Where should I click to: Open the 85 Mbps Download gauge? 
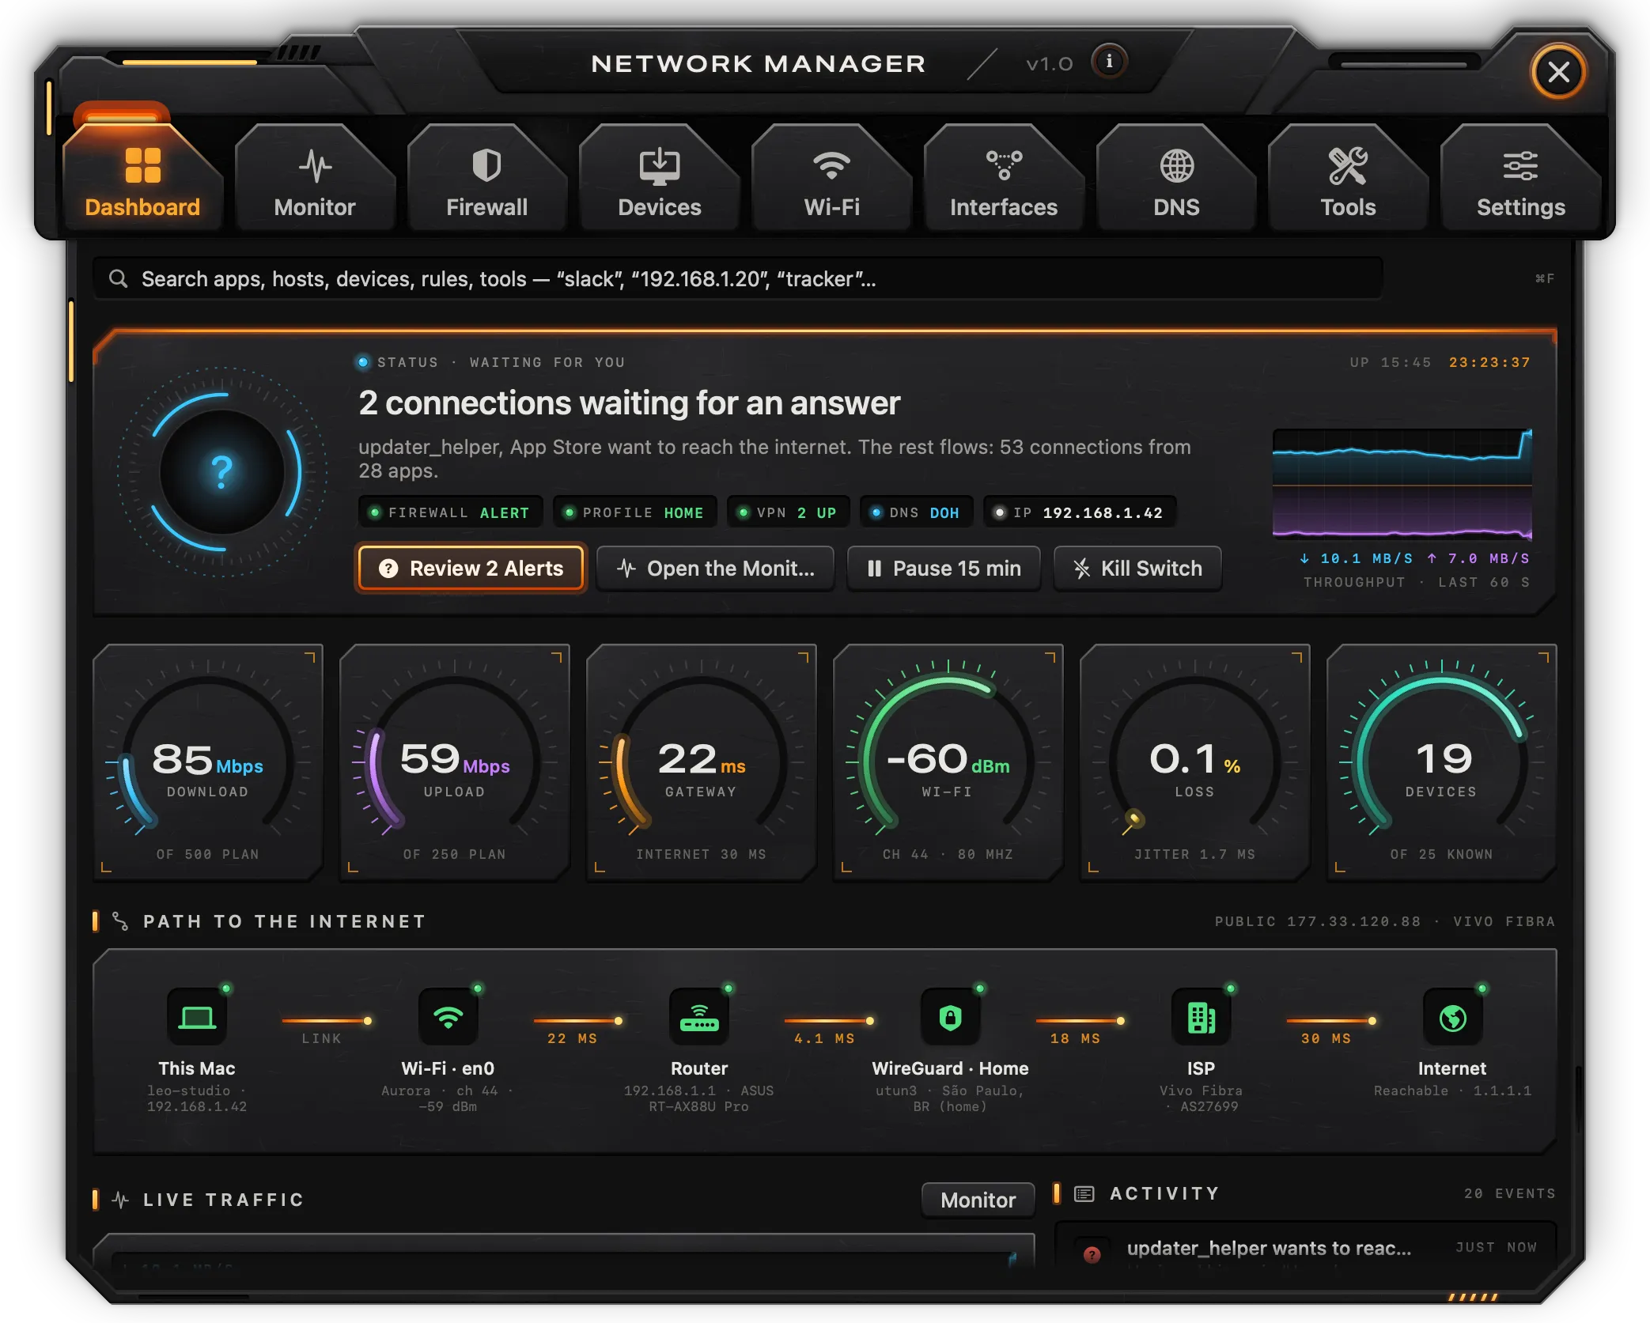coord(208,763)
